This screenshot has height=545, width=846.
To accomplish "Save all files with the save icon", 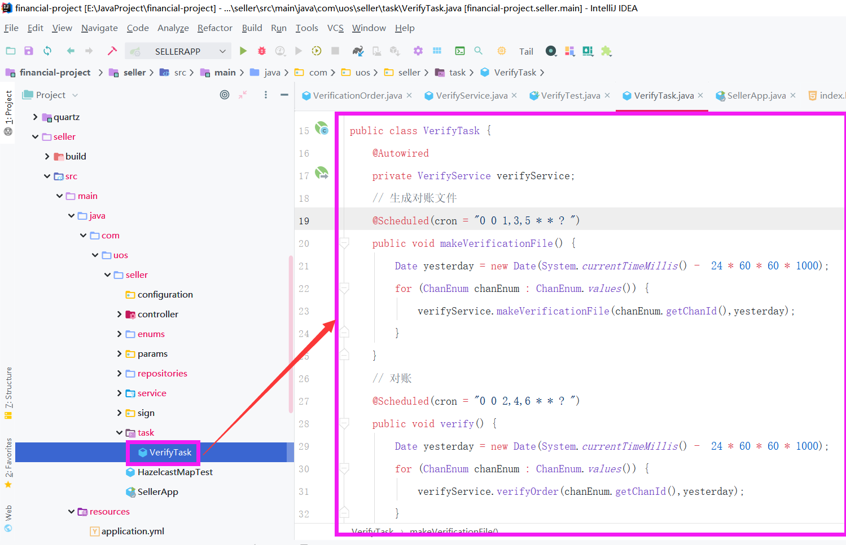I will (28, 51).
